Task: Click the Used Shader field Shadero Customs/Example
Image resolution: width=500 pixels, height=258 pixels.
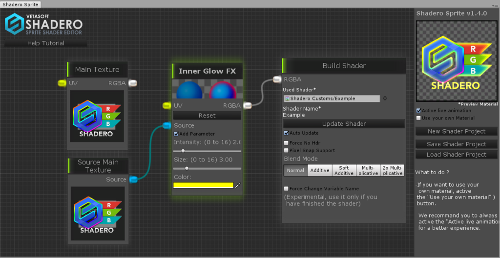Action: (x=332, y=99)
